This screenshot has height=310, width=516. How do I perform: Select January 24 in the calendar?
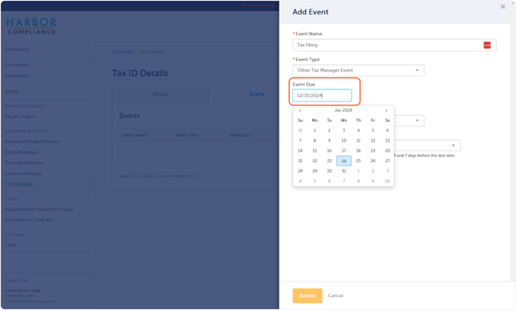pyautogui.click(x=343, y=161)
